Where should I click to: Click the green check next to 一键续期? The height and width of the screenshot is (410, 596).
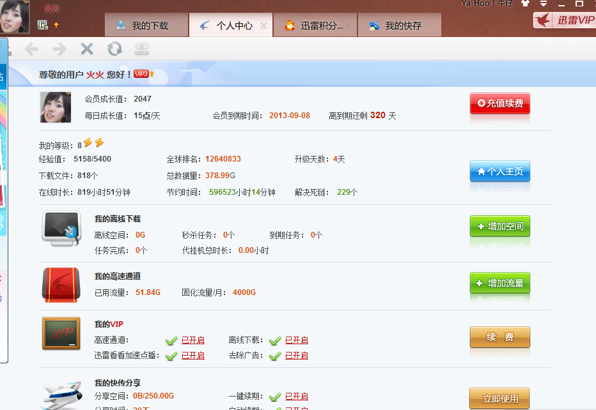pyautogui.click(x=275, y=397)
